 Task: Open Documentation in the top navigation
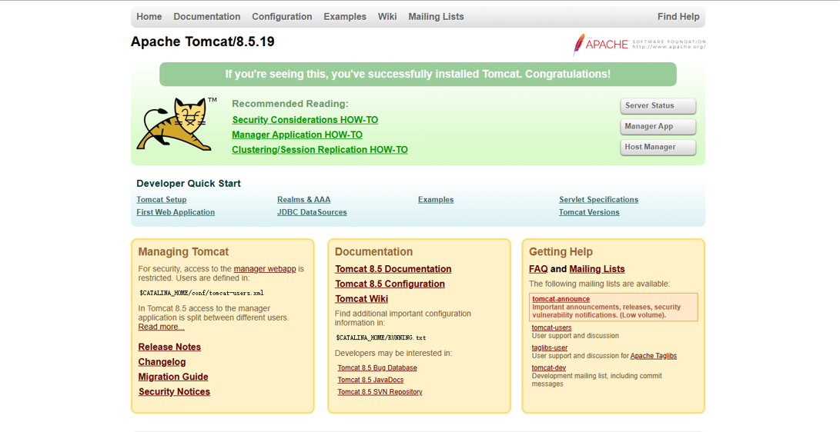[207, 17]
